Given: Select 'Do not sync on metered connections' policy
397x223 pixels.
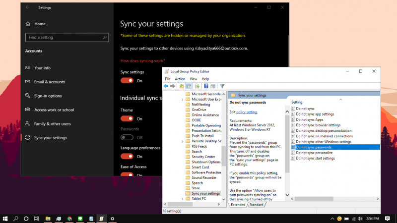Looking at the screenshot, I should coord(325,136).
